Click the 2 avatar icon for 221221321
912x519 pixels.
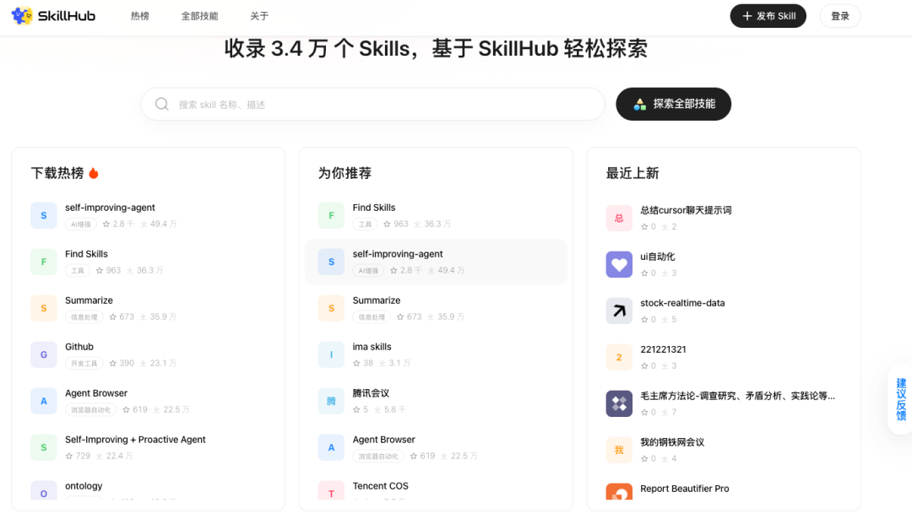[x=619, y=358]
